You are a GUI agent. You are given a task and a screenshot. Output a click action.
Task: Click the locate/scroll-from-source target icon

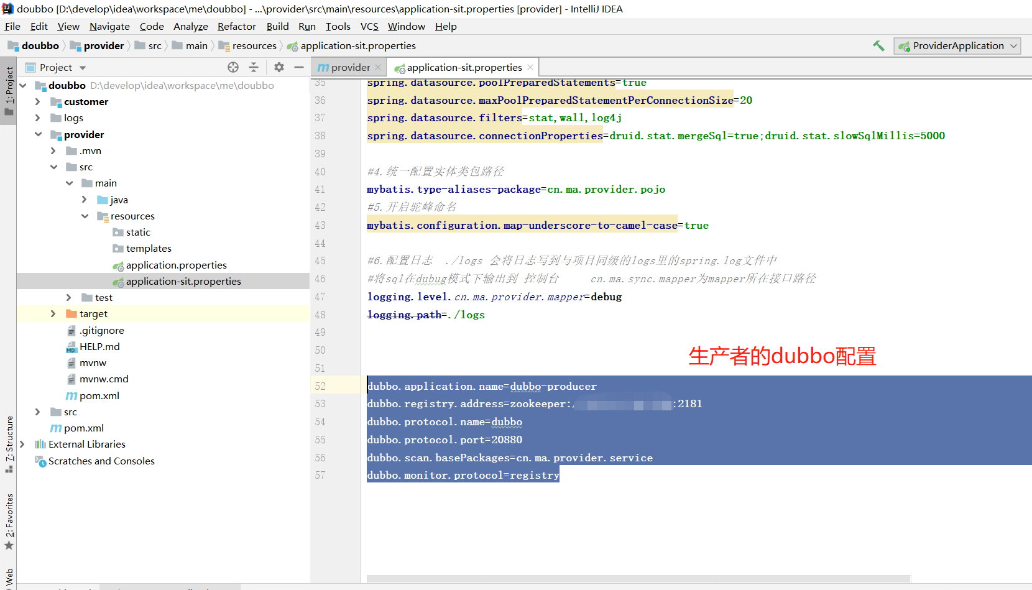click(233, 67)
